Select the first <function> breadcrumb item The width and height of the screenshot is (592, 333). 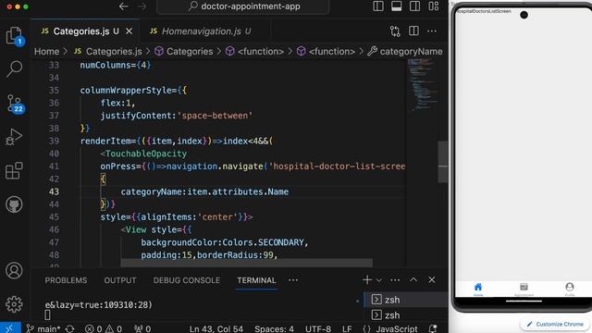pyautogui.click(x=255, y=52)
